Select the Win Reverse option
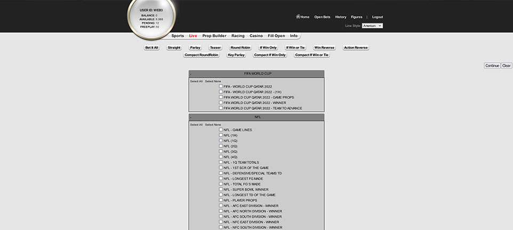This screenshot has height=230, width=513. pos(324,48)
